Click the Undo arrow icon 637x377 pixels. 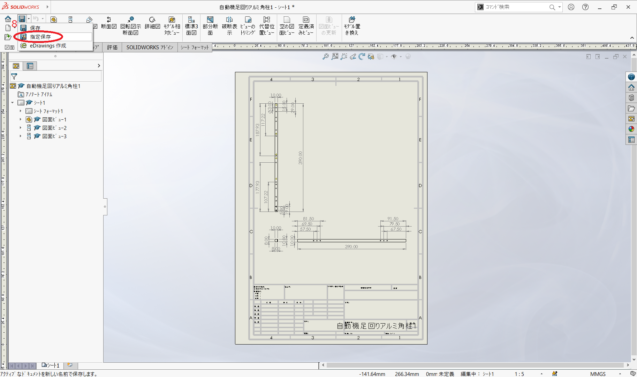36,19
